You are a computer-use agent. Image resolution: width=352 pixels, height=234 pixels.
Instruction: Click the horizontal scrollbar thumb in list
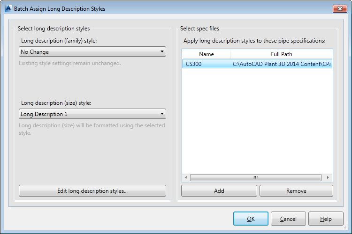pos(256,178)
